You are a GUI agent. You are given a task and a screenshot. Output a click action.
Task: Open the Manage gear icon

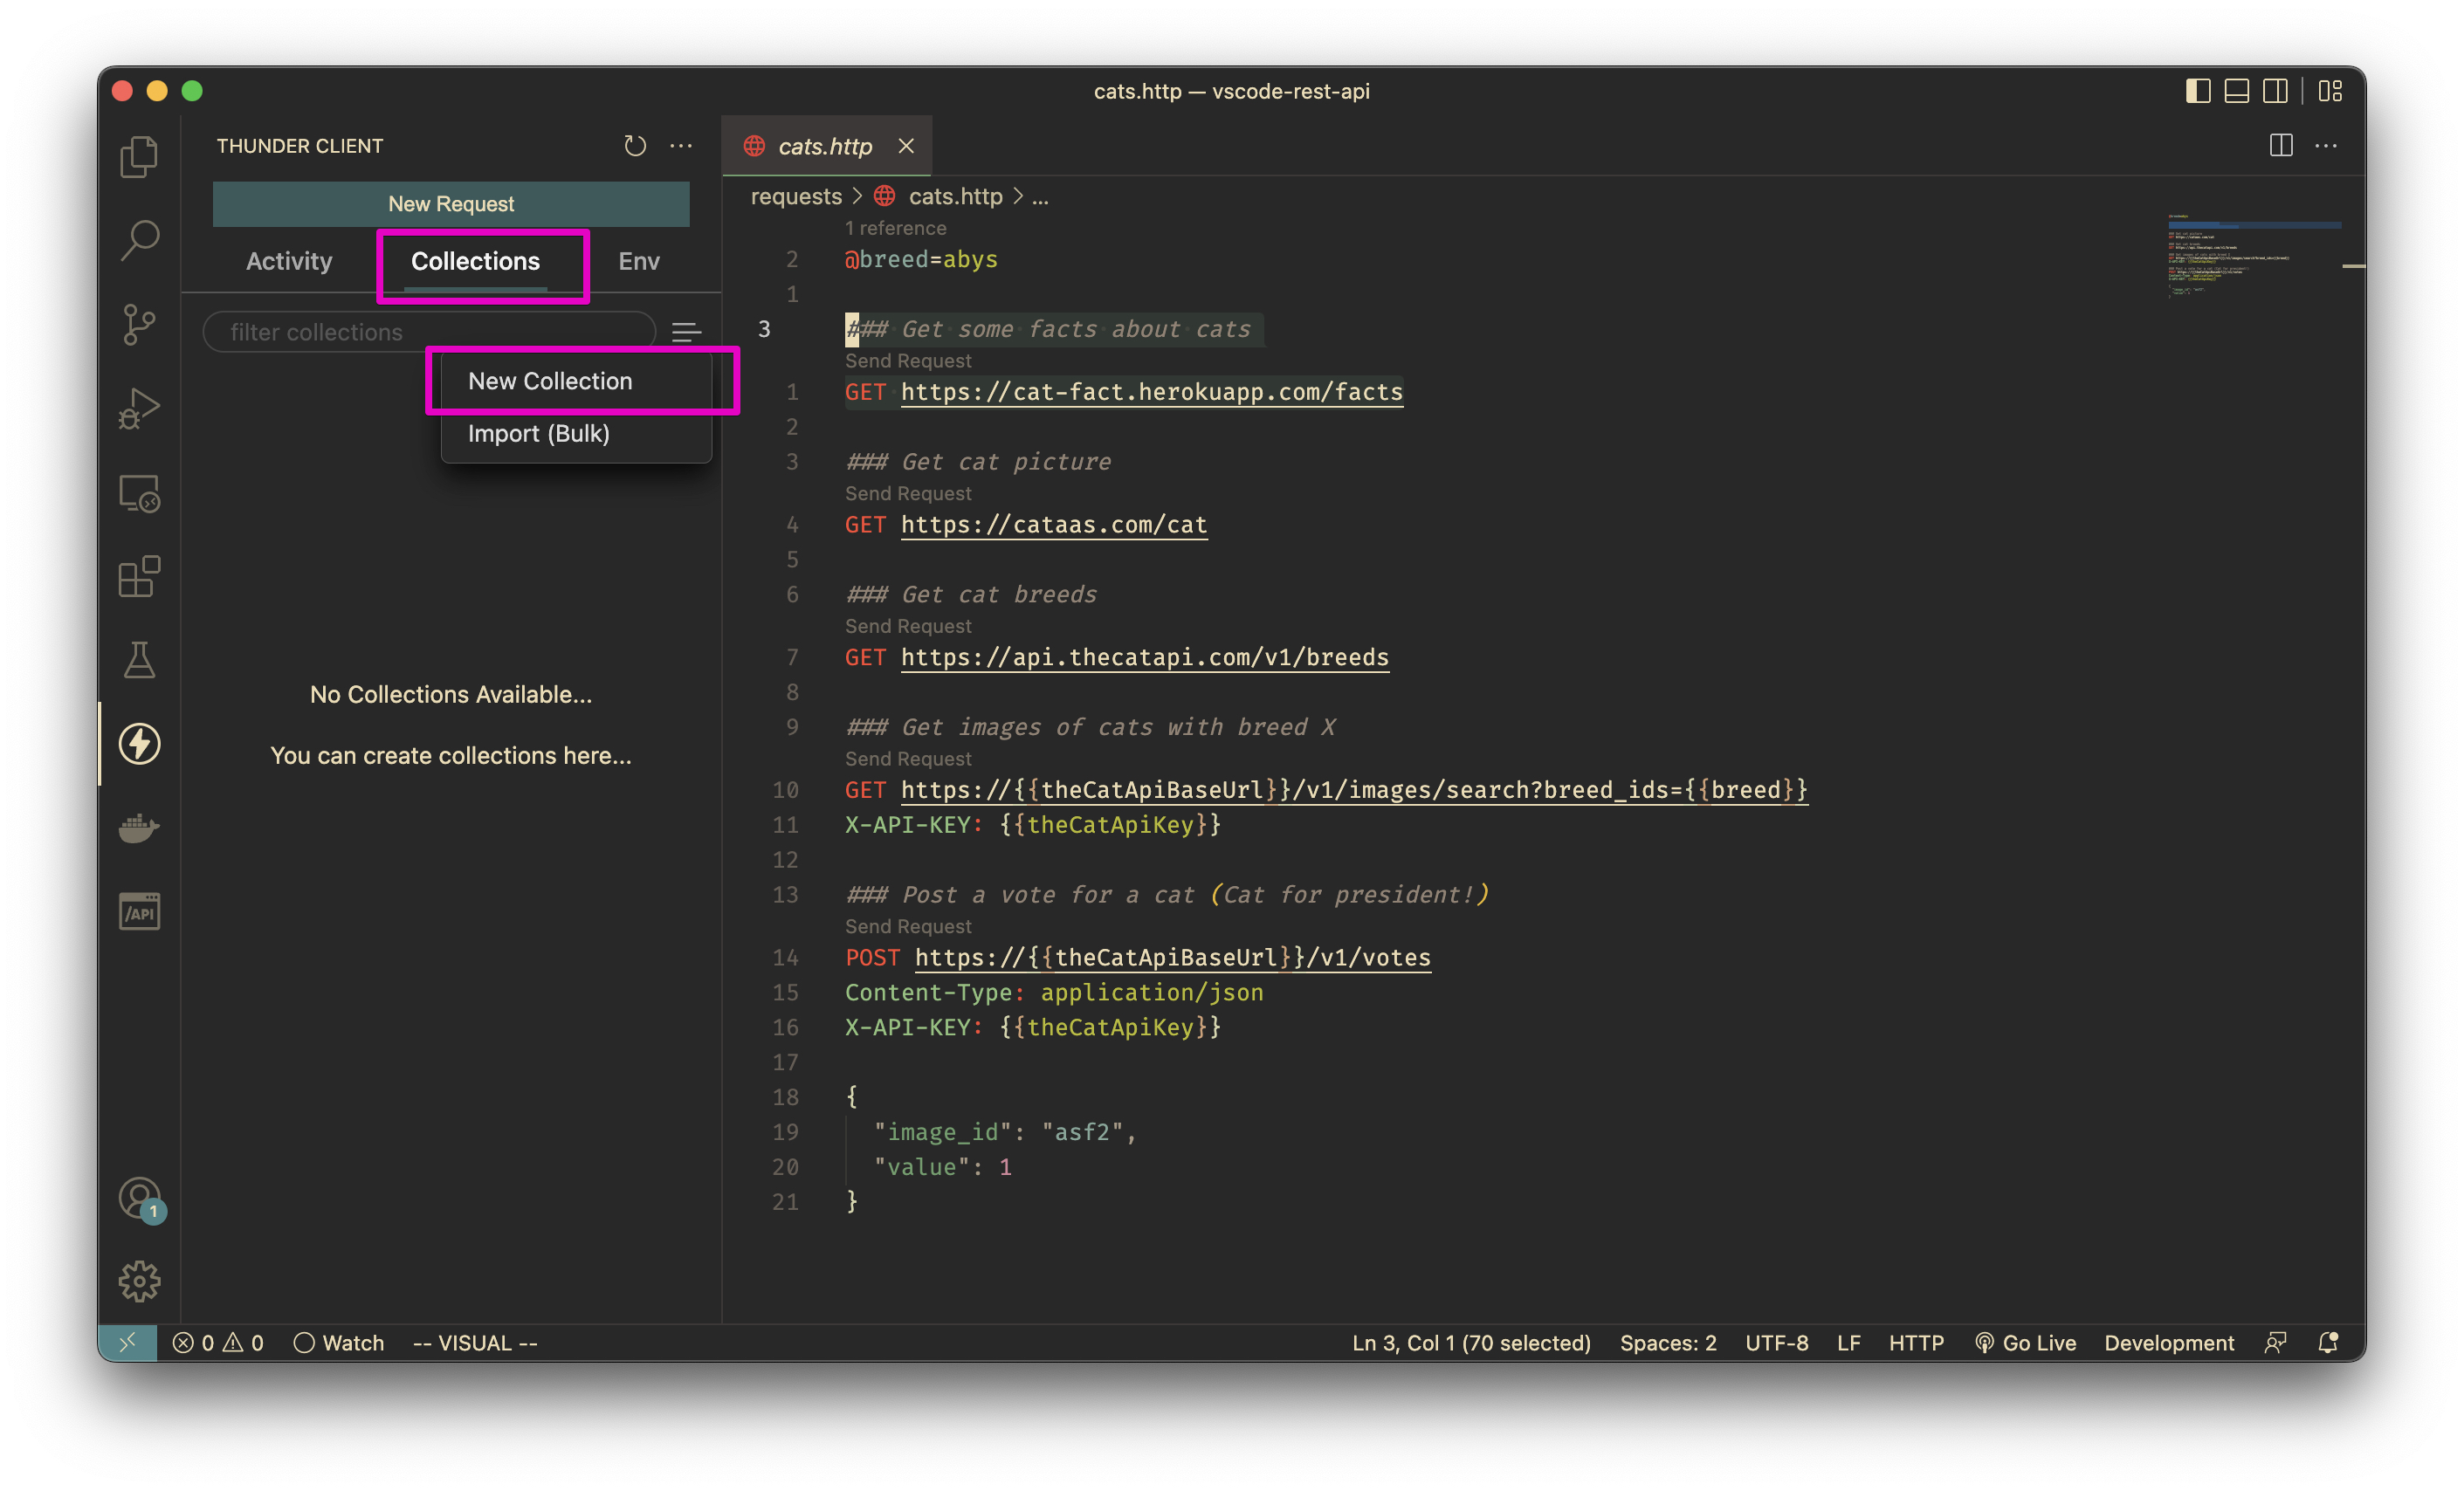pos(139,1281)
